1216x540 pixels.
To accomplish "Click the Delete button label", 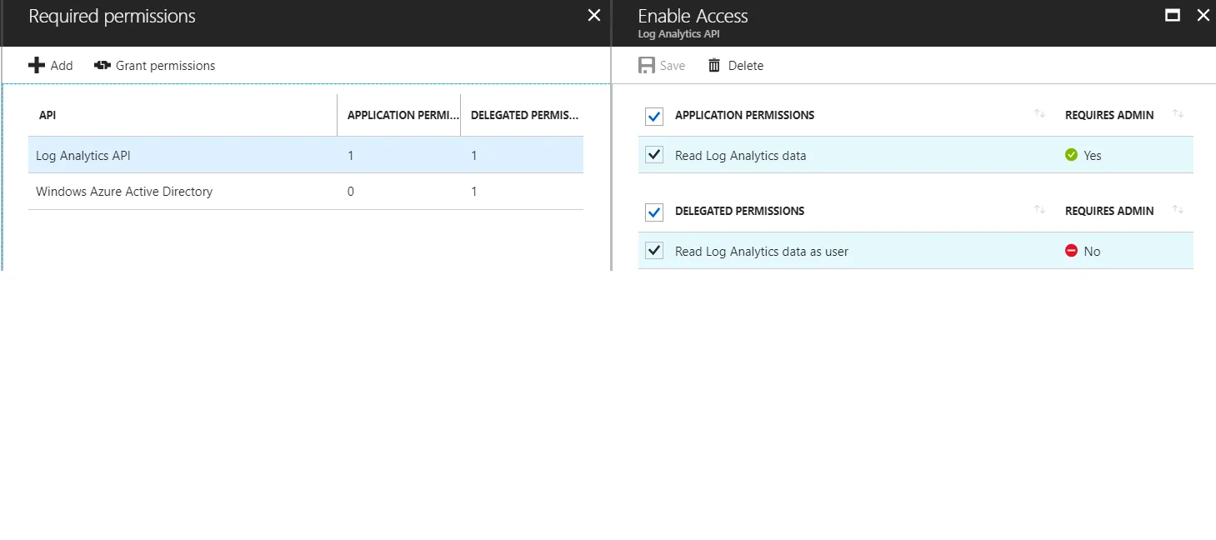I will (x=746, y=66).
